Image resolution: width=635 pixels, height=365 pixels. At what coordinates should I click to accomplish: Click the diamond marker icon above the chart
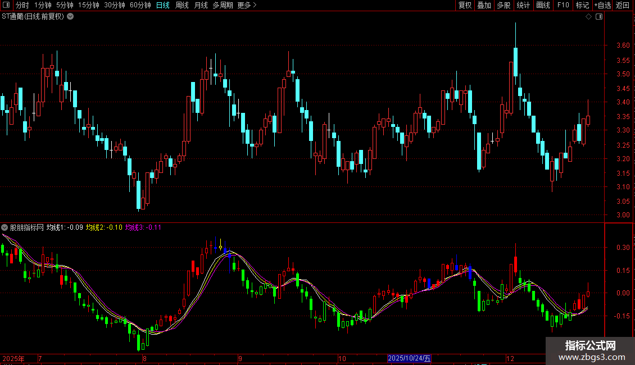tap(588, 17)
